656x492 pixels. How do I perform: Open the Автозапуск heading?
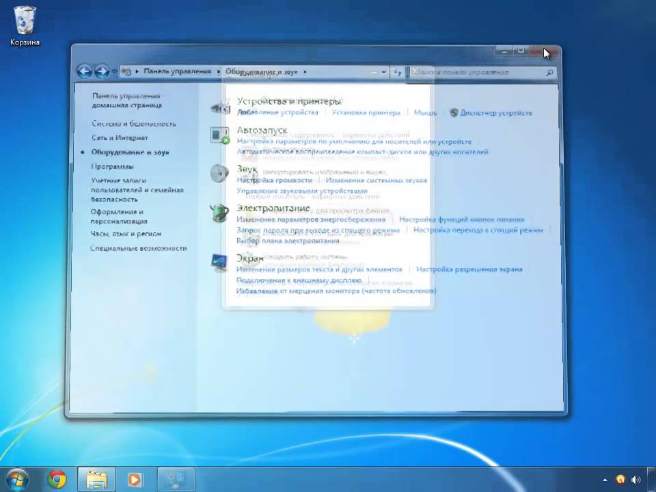pos(262,130)
